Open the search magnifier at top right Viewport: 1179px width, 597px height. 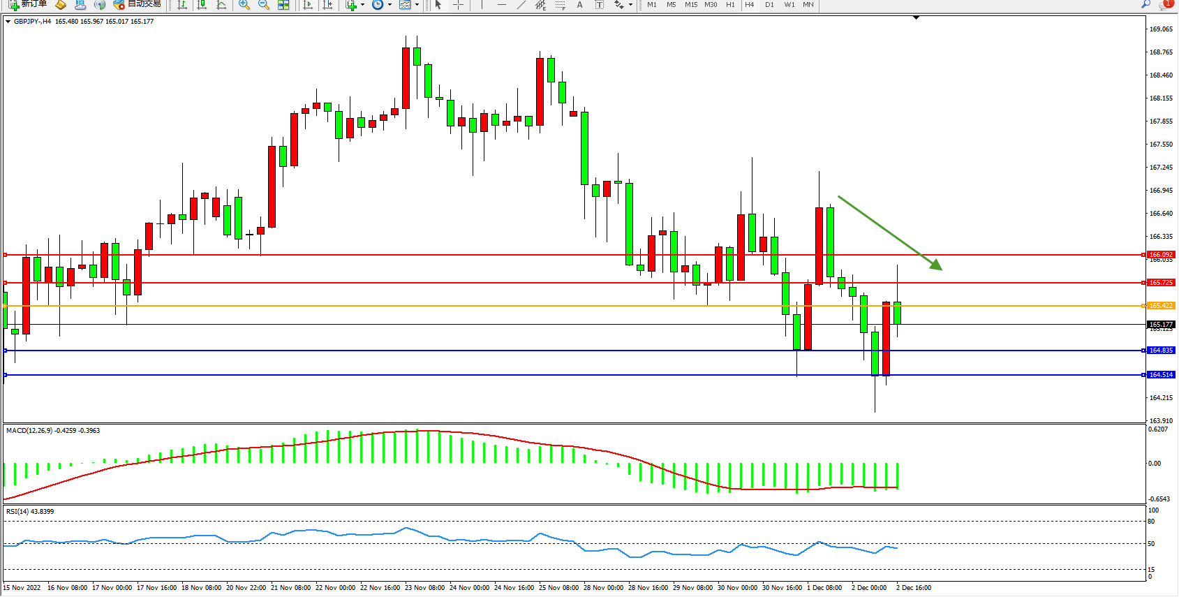[x=1145, y=4]
